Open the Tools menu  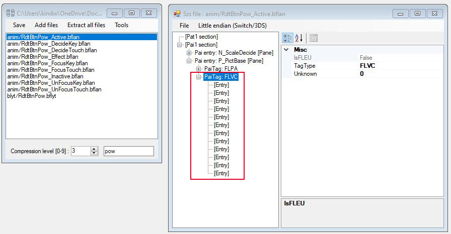121,25
